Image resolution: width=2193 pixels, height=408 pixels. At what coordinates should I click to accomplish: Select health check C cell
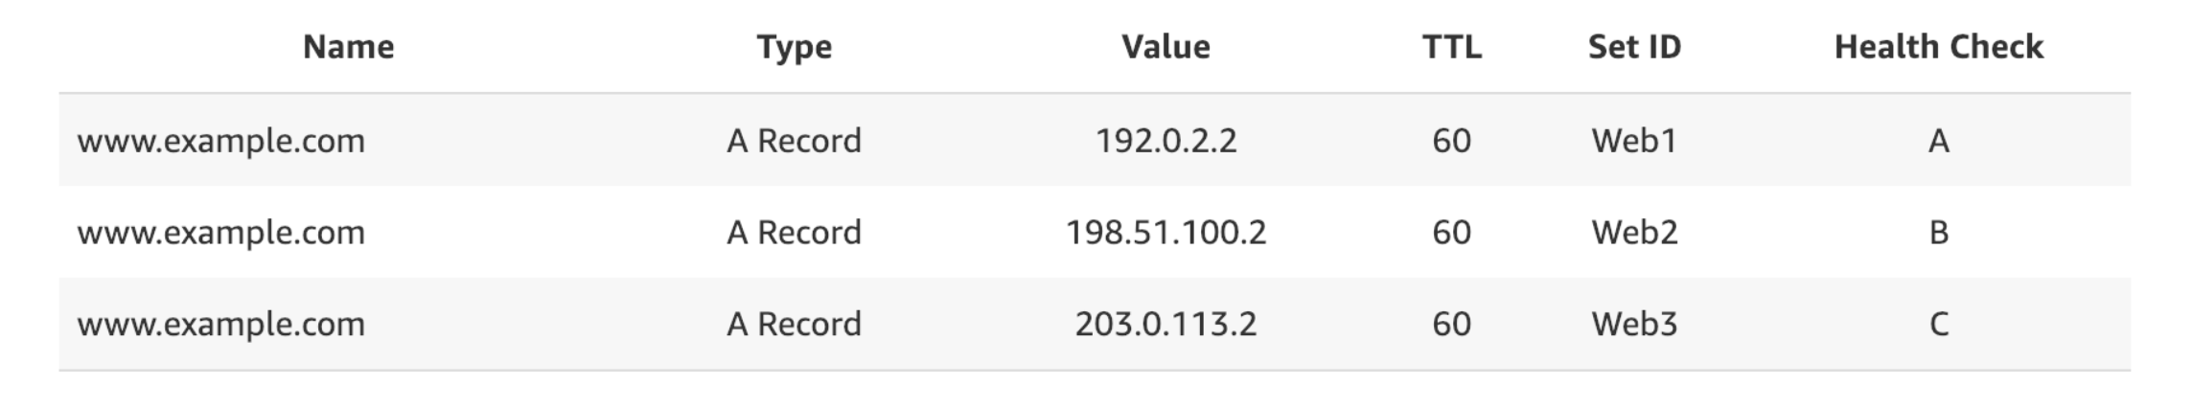1938,325
